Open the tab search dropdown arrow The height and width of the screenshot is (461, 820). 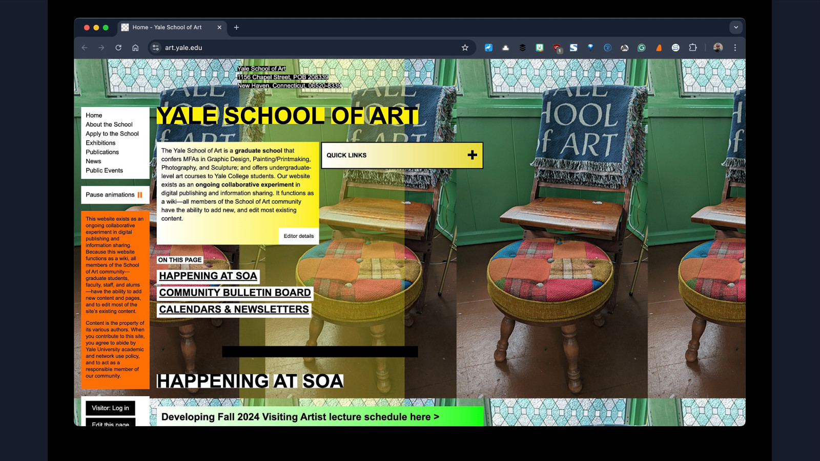[736, 28]
